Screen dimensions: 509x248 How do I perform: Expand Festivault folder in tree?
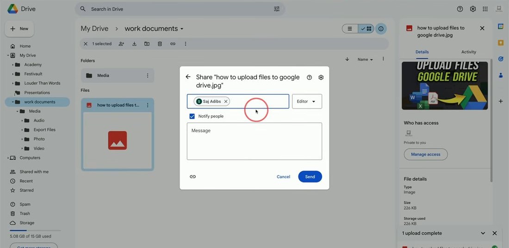[x=12, y=74]
